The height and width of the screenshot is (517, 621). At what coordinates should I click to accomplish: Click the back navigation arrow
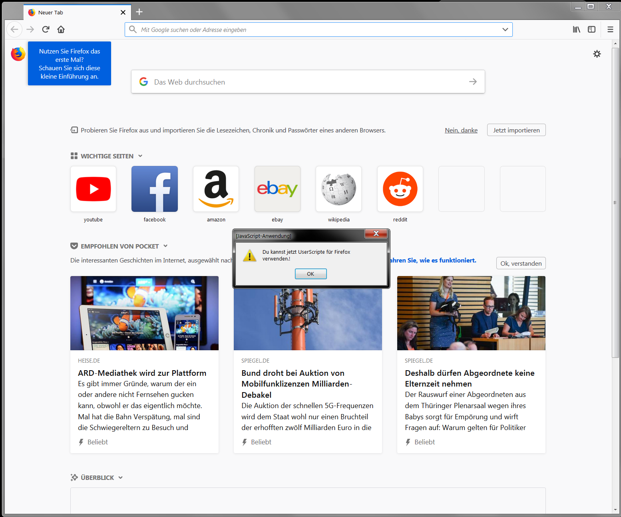14,29
